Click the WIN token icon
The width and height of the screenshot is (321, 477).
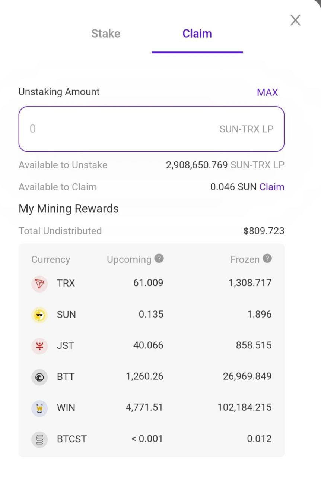[39, 408]
